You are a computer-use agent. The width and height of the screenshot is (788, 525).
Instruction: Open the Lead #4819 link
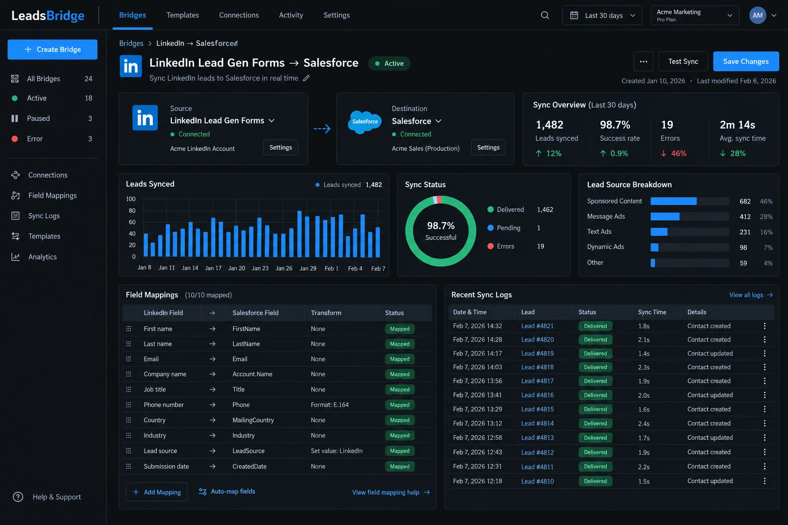[x=538, y=353]
